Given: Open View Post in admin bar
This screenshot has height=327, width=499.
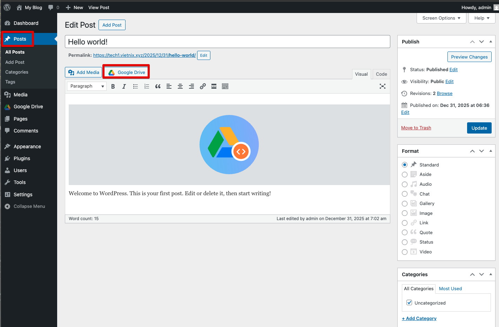Looking at the screenshot, I should 99,7.
